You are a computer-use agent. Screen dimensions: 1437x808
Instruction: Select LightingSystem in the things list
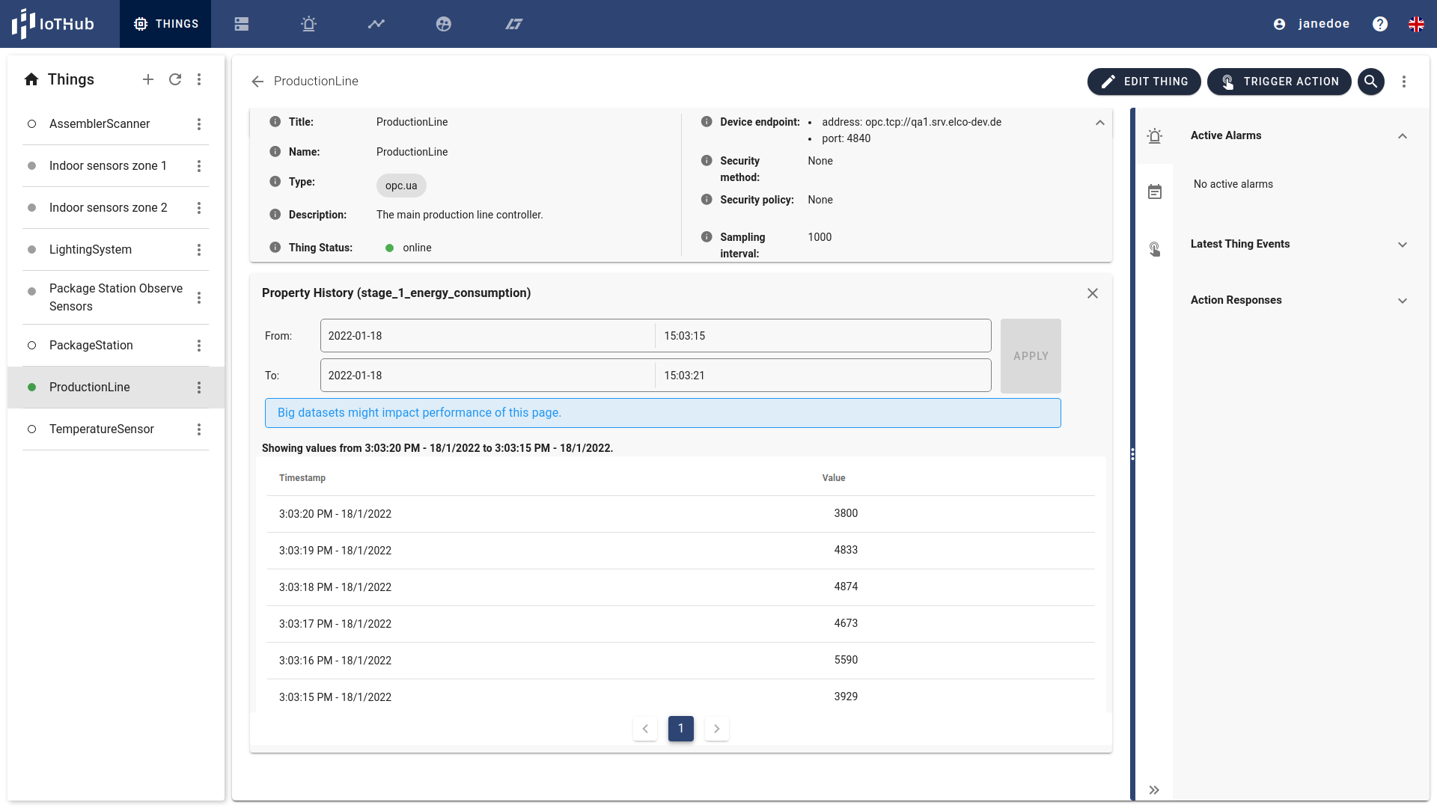91,249
